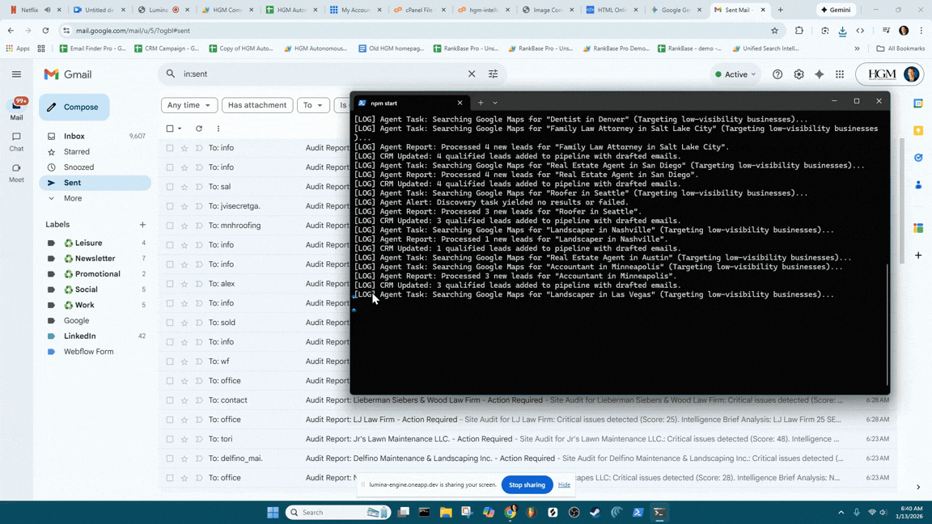Open the Inbox folder

74,136
